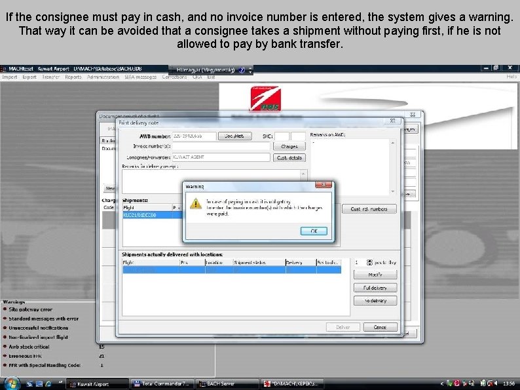Click the Doc./Hist. button
This screenshot has width=520, height=390.
235,136
